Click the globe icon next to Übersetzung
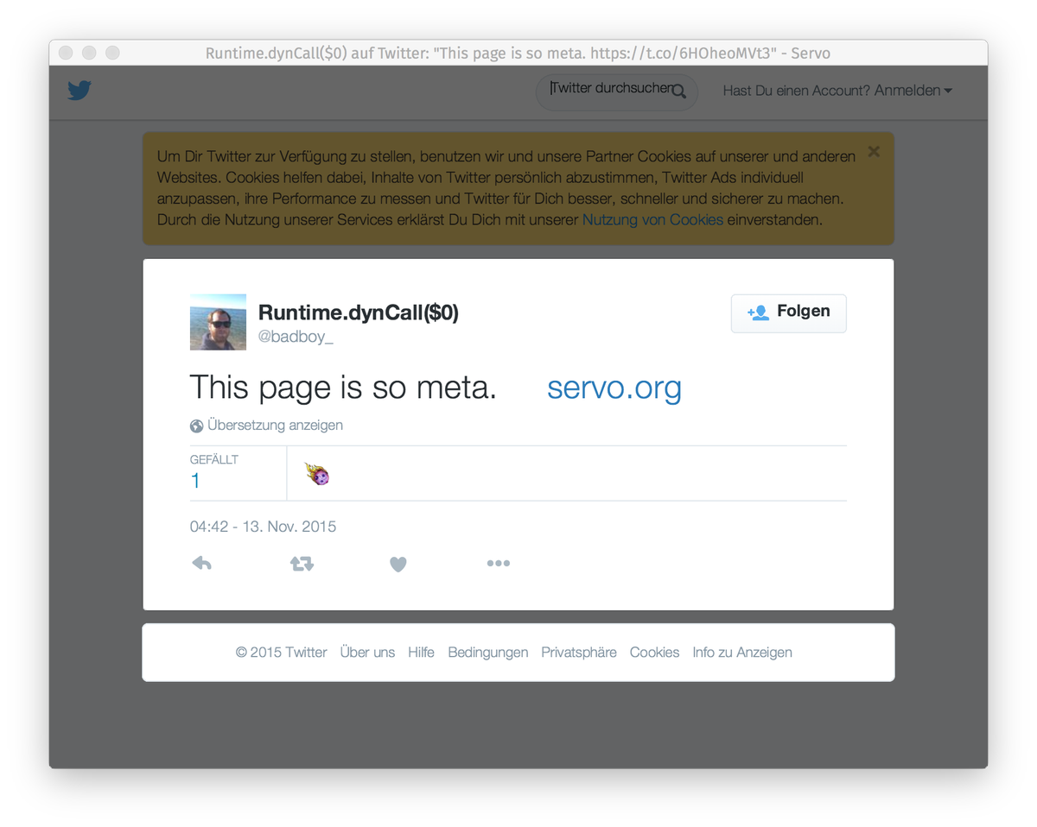Image resolution: width=1037 pixels, height=827 pixels. coord(197,426)
